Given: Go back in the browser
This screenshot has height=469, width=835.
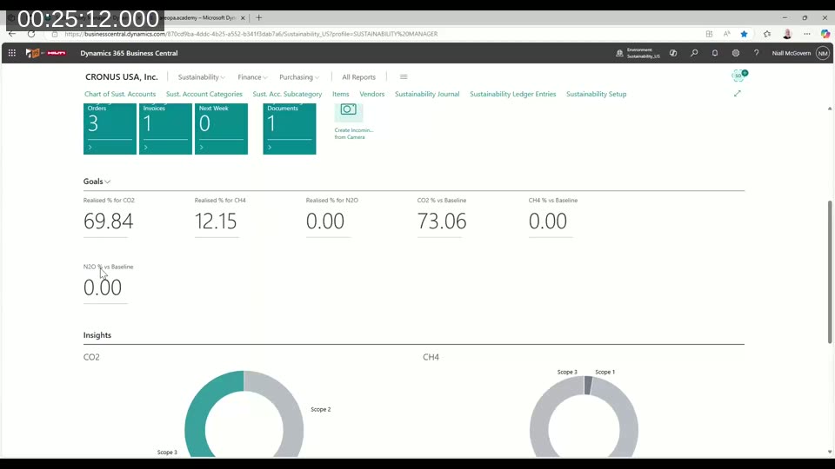Looking at the screenshot, I should coord(11,34).
